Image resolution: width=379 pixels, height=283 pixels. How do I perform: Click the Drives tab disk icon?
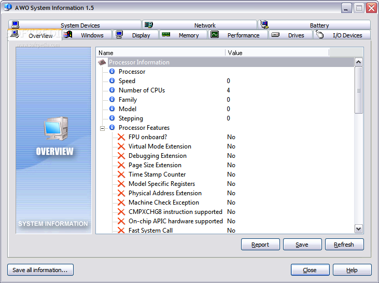[275, 35]
